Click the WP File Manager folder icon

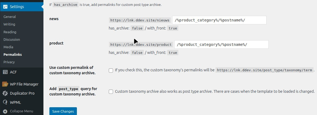pyautogui.click(x=5, y=84)
